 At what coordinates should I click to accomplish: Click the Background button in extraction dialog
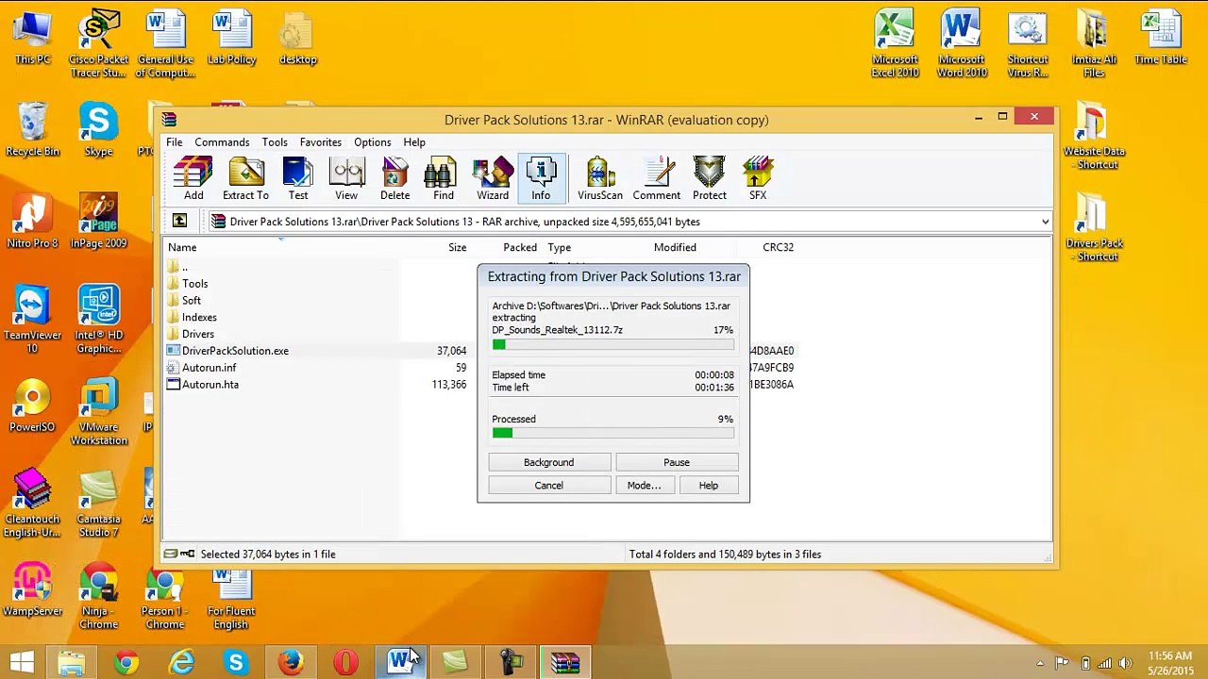(549, 462)
